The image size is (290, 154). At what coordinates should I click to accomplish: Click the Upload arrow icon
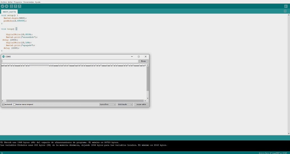7,6
